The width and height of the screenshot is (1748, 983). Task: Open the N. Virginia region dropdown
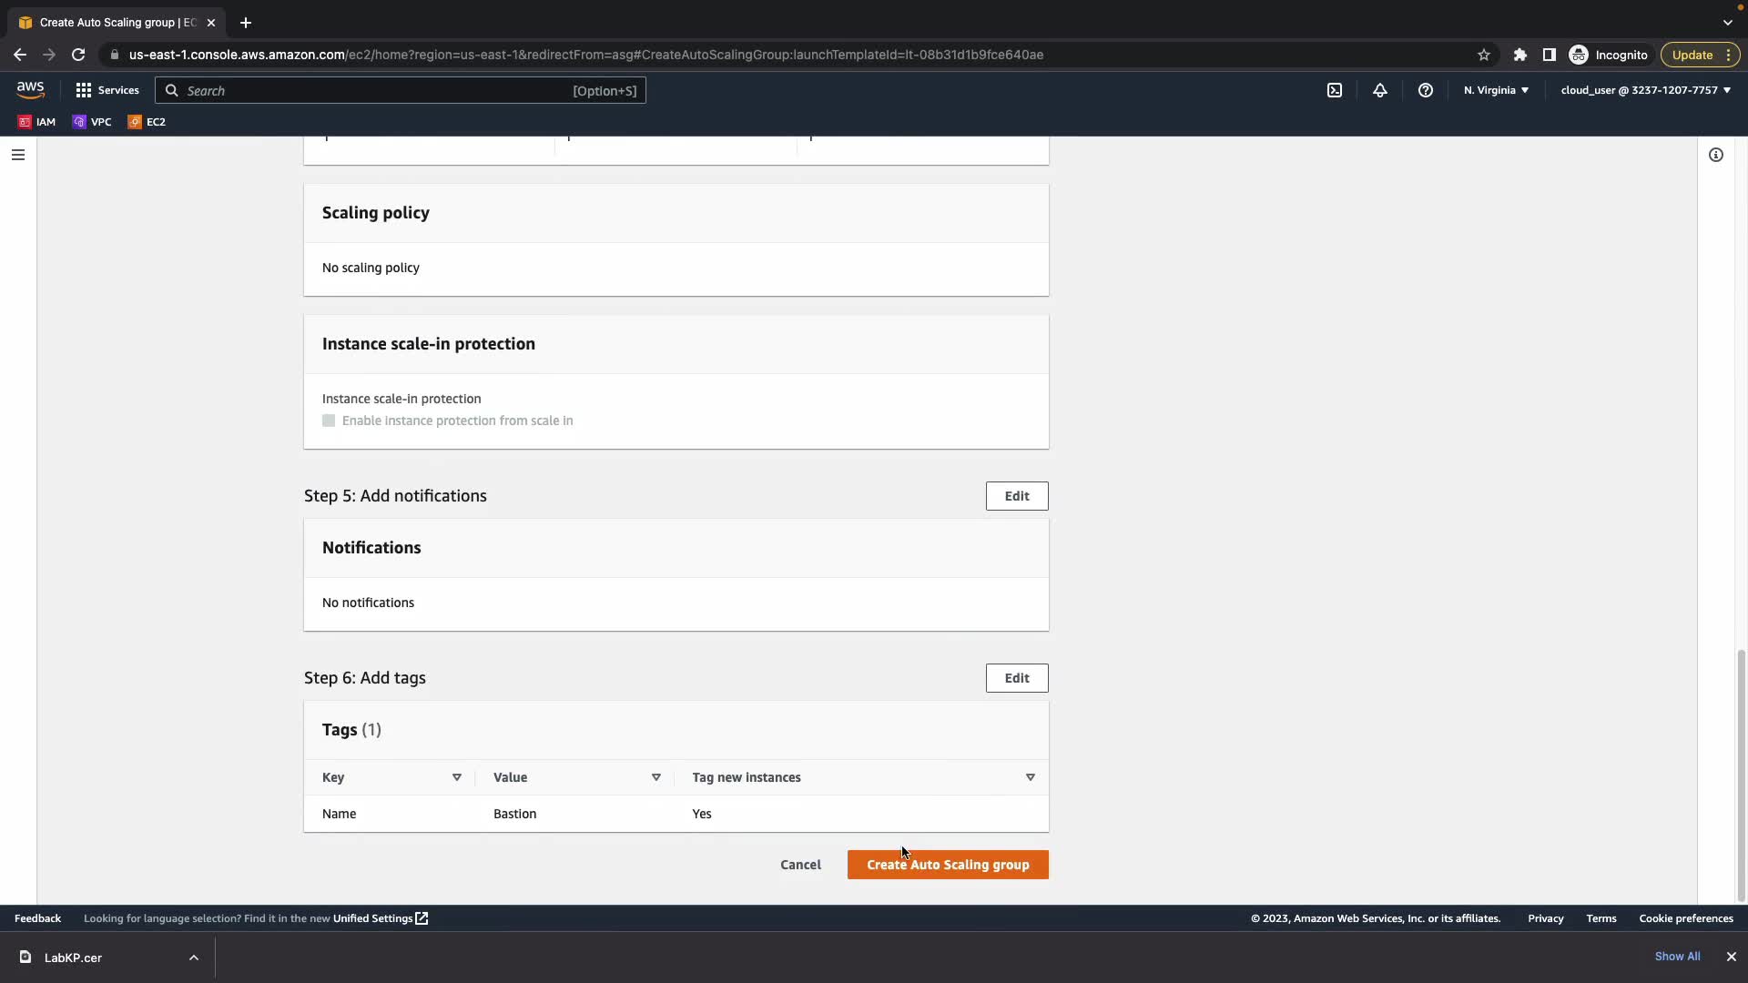1496,90
